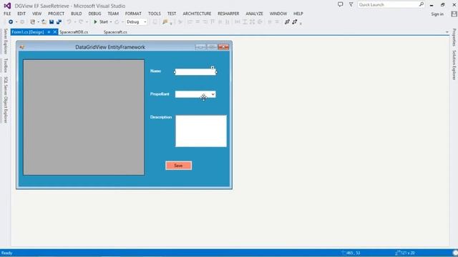Select the Description label on the form
Viewport: 458px width, 257px height.
click(161, 117)
